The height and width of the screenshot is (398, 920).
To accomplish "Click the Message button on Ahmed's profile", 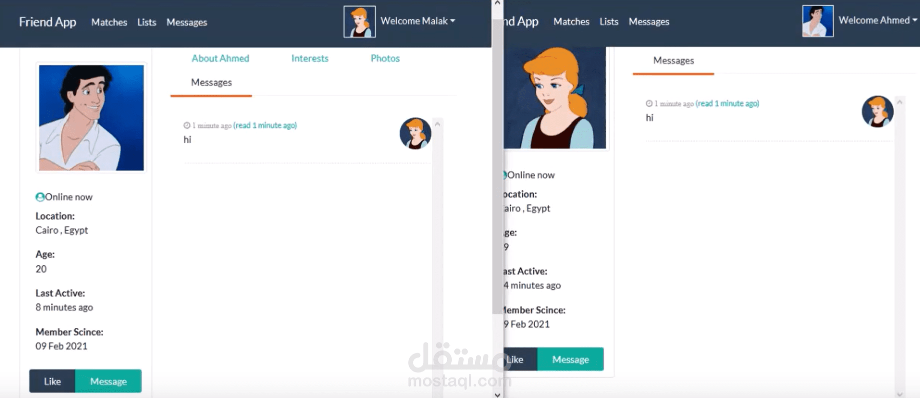I will pos(108,381).
